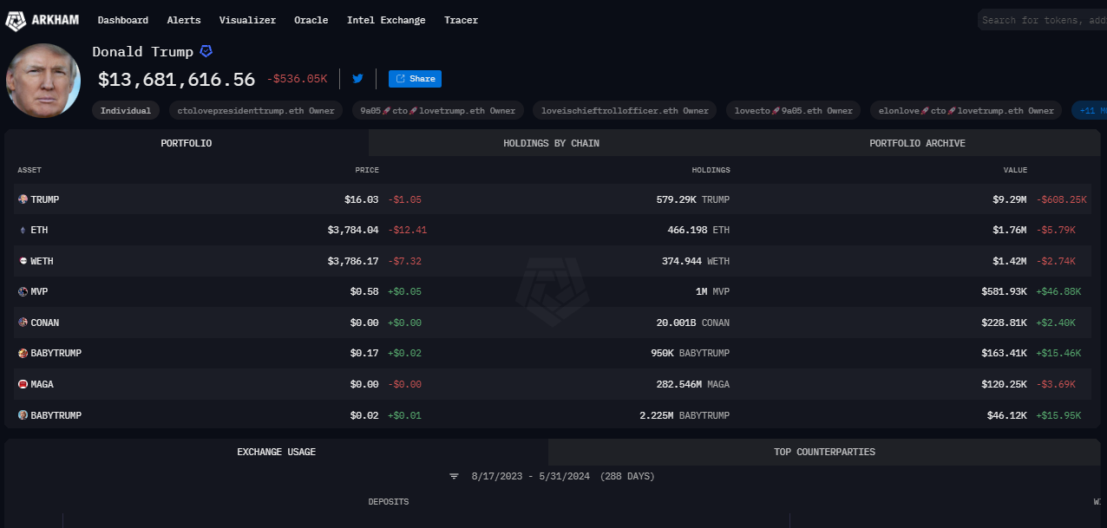Click the 579.29K TRUMP holdings
The height and width of the screenshot is (528, 1107).
[x=693, y=199]
